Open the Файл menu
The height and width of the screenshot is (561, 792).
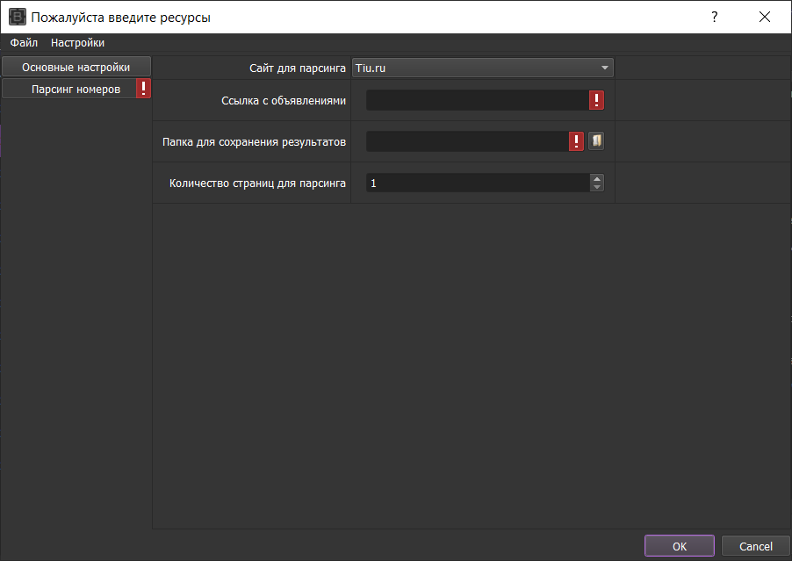point(24,42)
